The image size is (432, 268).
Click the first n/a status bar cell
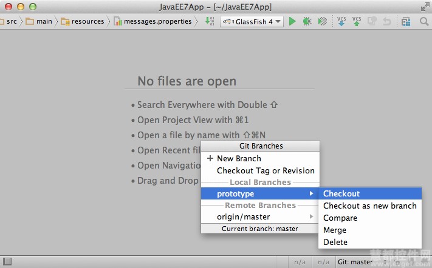(300, 262)
